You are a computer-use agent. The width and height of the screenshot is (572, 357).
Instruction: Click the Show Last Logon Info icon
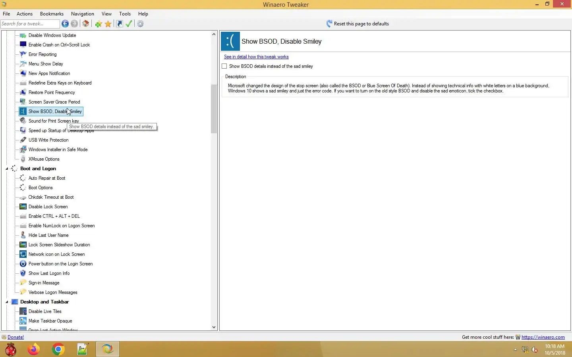[x=23, y=273]
